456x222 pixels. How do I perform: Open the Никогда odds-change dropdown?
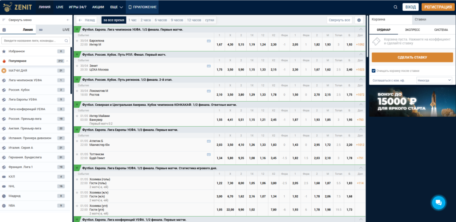434,80
